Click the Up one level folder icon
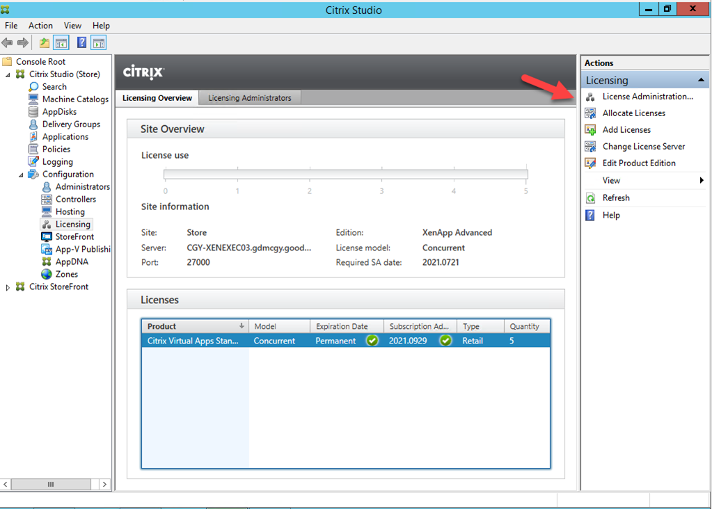The image size is (712, 509). click(x=44, y=43)
